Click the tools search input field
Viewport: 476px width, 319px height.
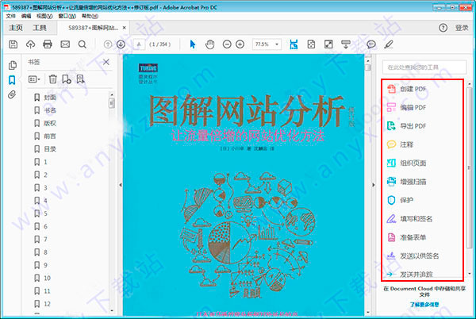tap(424, 67)
